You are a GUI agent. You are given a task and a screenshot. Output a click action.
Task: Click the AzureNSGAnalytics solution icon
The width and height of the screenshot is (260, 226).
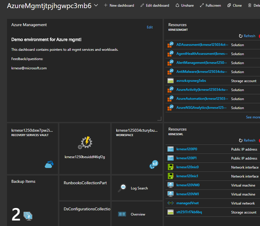[170, 107]
